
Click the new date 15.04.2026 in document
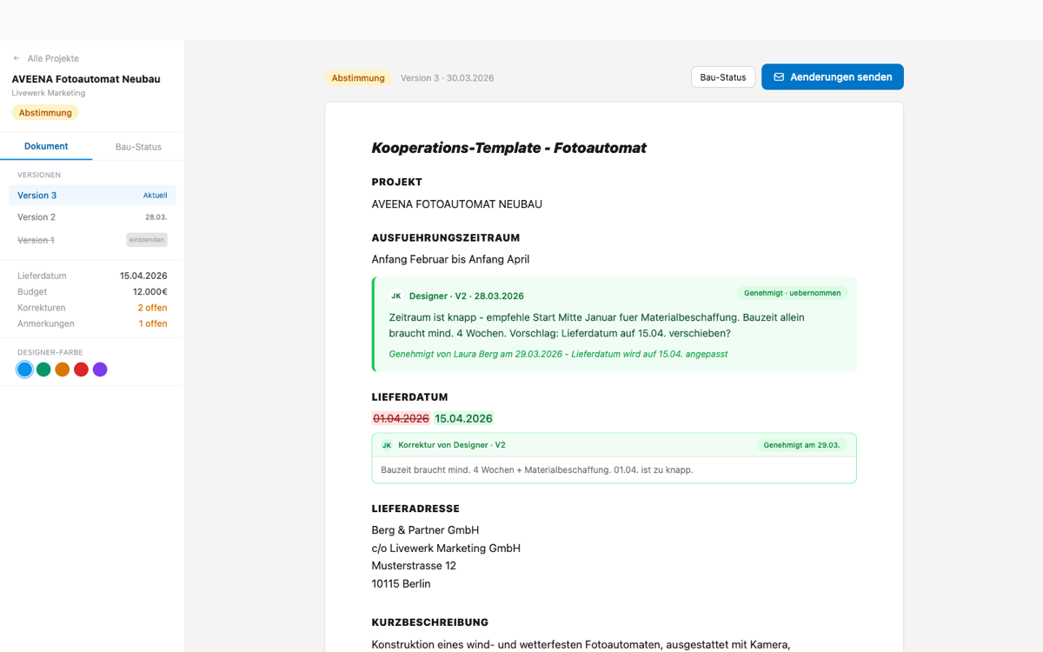464,418
